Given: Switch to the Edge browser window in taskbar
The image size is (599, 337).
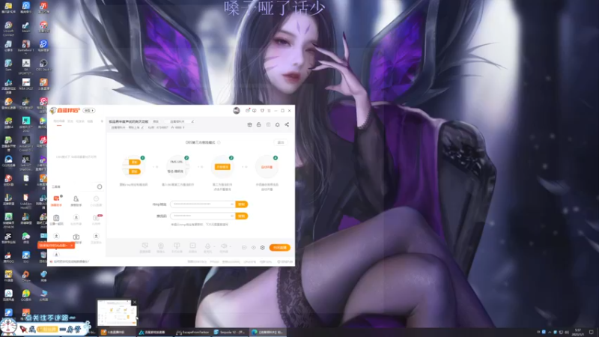Looking at the screenshot, I should point(267,333).
